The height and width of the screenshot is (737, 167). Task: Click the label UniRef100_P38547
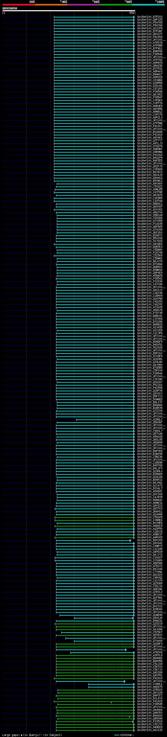pos(150,97)
